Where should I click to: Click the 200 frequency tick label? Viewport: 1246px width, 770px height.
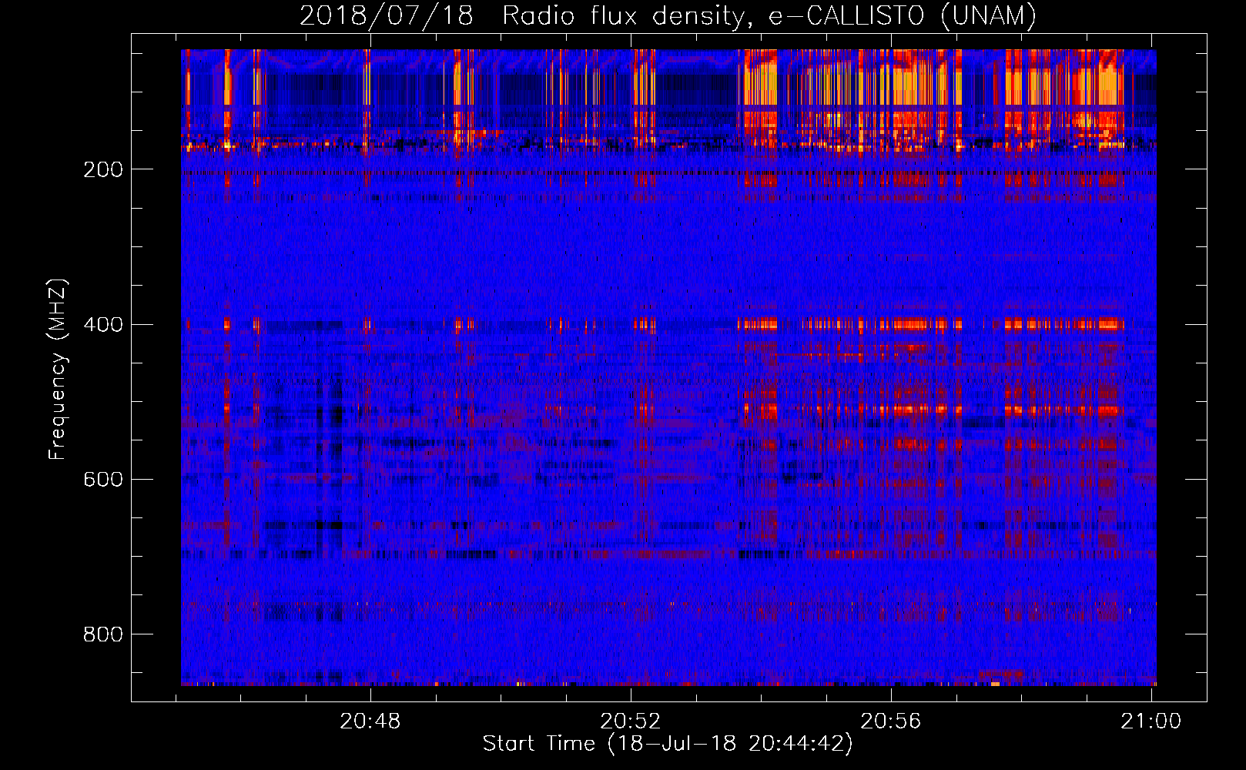[x=103, y=169]
